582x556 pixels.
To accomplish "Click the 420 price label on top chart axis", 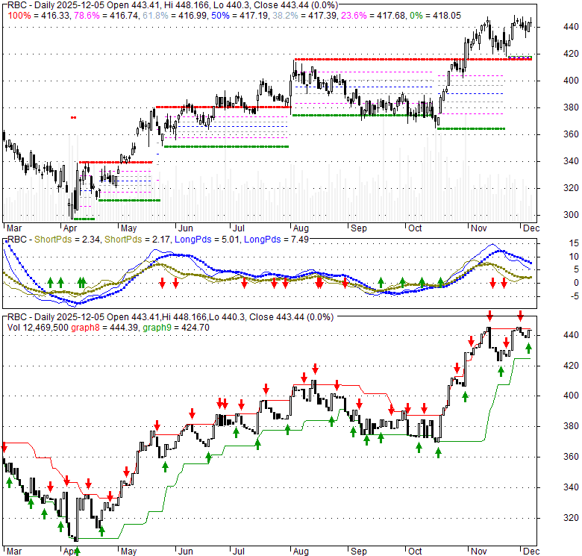I will tap(571, 54).
